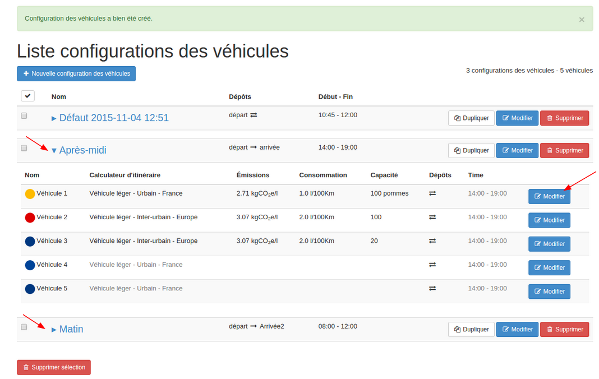Click the Modifier button for Véhicule 2
The width and height of the screenshot is (599, 379).
tap(549, 220)
